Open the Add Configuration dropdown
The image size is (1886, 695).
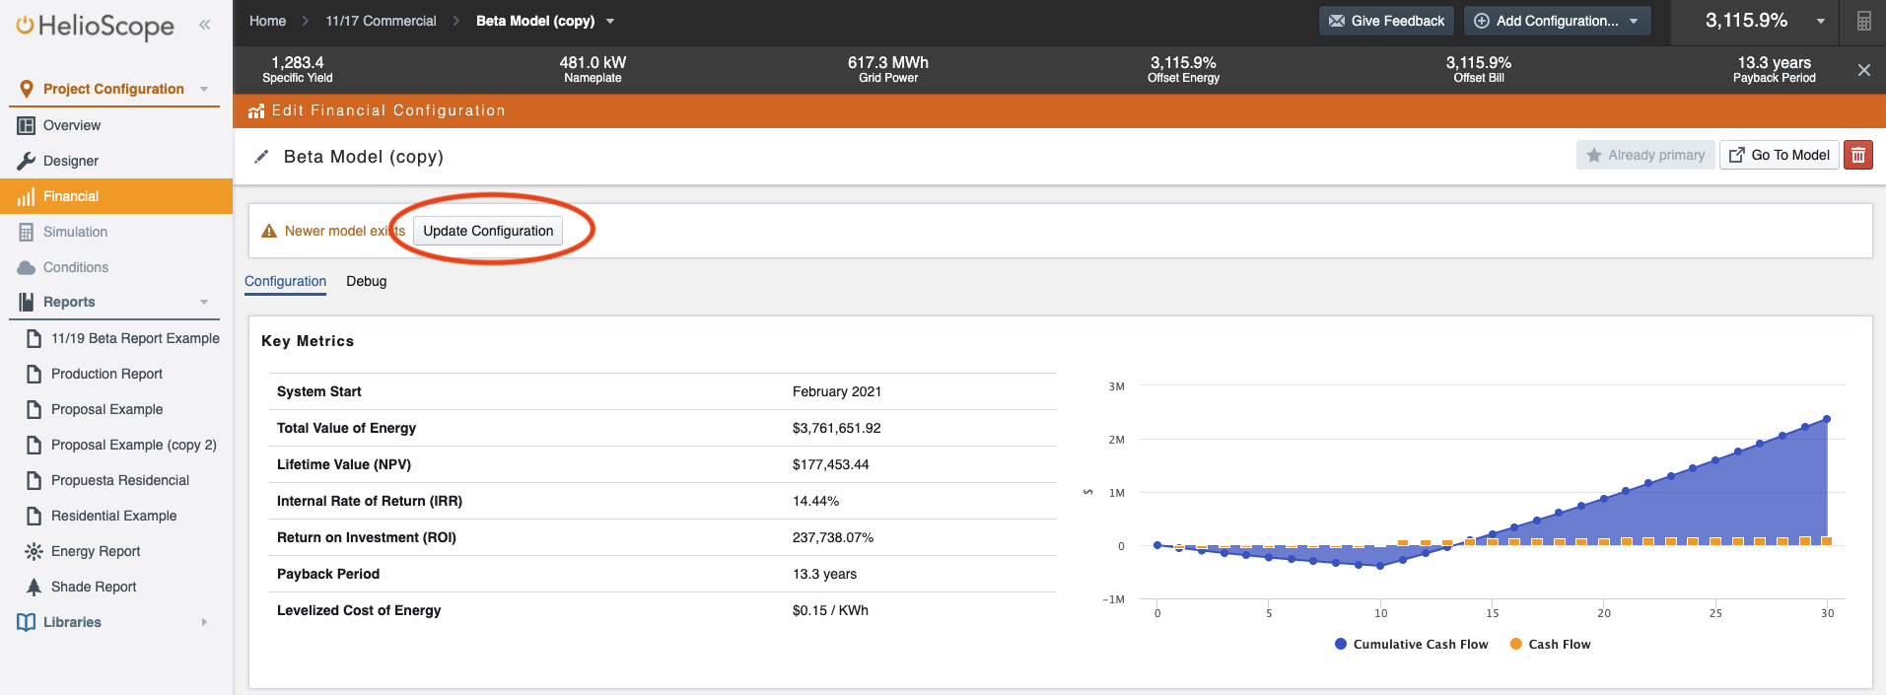pos(1557,21)
